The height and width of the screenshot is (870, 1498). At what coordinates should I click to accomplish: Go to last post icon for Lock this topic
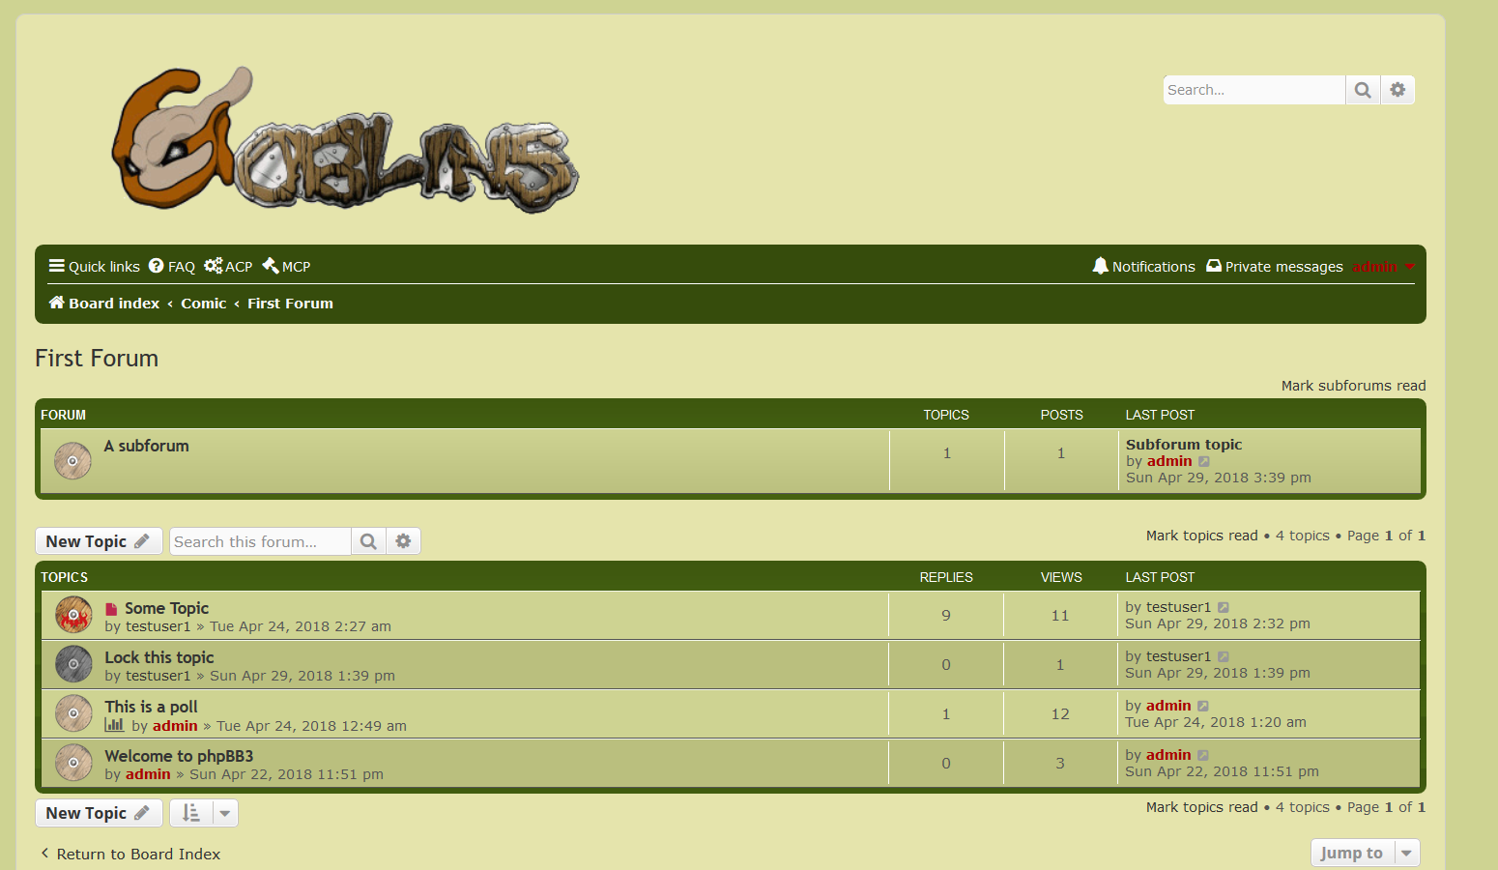[1224, 657]
